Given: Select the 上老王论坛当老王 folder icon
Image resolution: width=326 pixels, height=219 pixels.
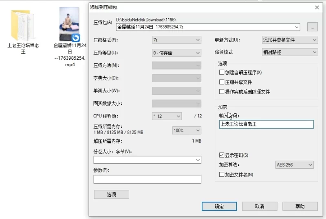Looking at the screenshot, I should pos(23,25).
